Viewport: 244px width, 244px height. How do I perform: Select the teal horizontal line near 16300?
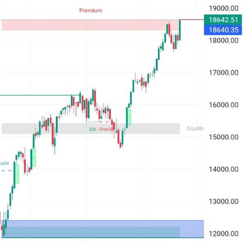(x=40, y=95)
